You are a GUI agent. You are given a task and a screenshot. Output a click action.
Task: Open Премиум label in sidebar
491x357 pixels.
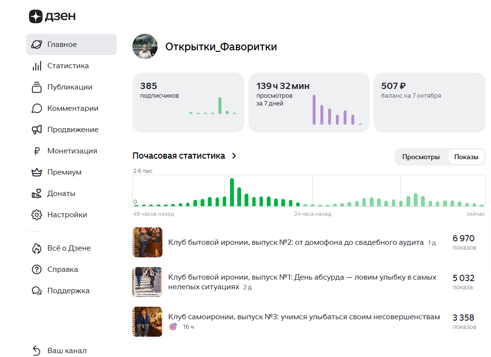pyautogui.click(x=64, y=172)
